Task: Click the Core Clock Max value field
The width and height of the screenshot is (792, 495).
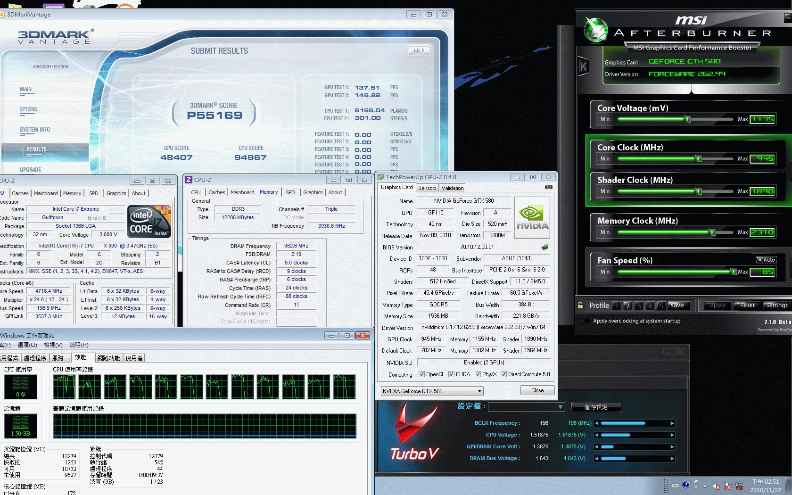Action: pyautogui.click(x=762, y=159)
